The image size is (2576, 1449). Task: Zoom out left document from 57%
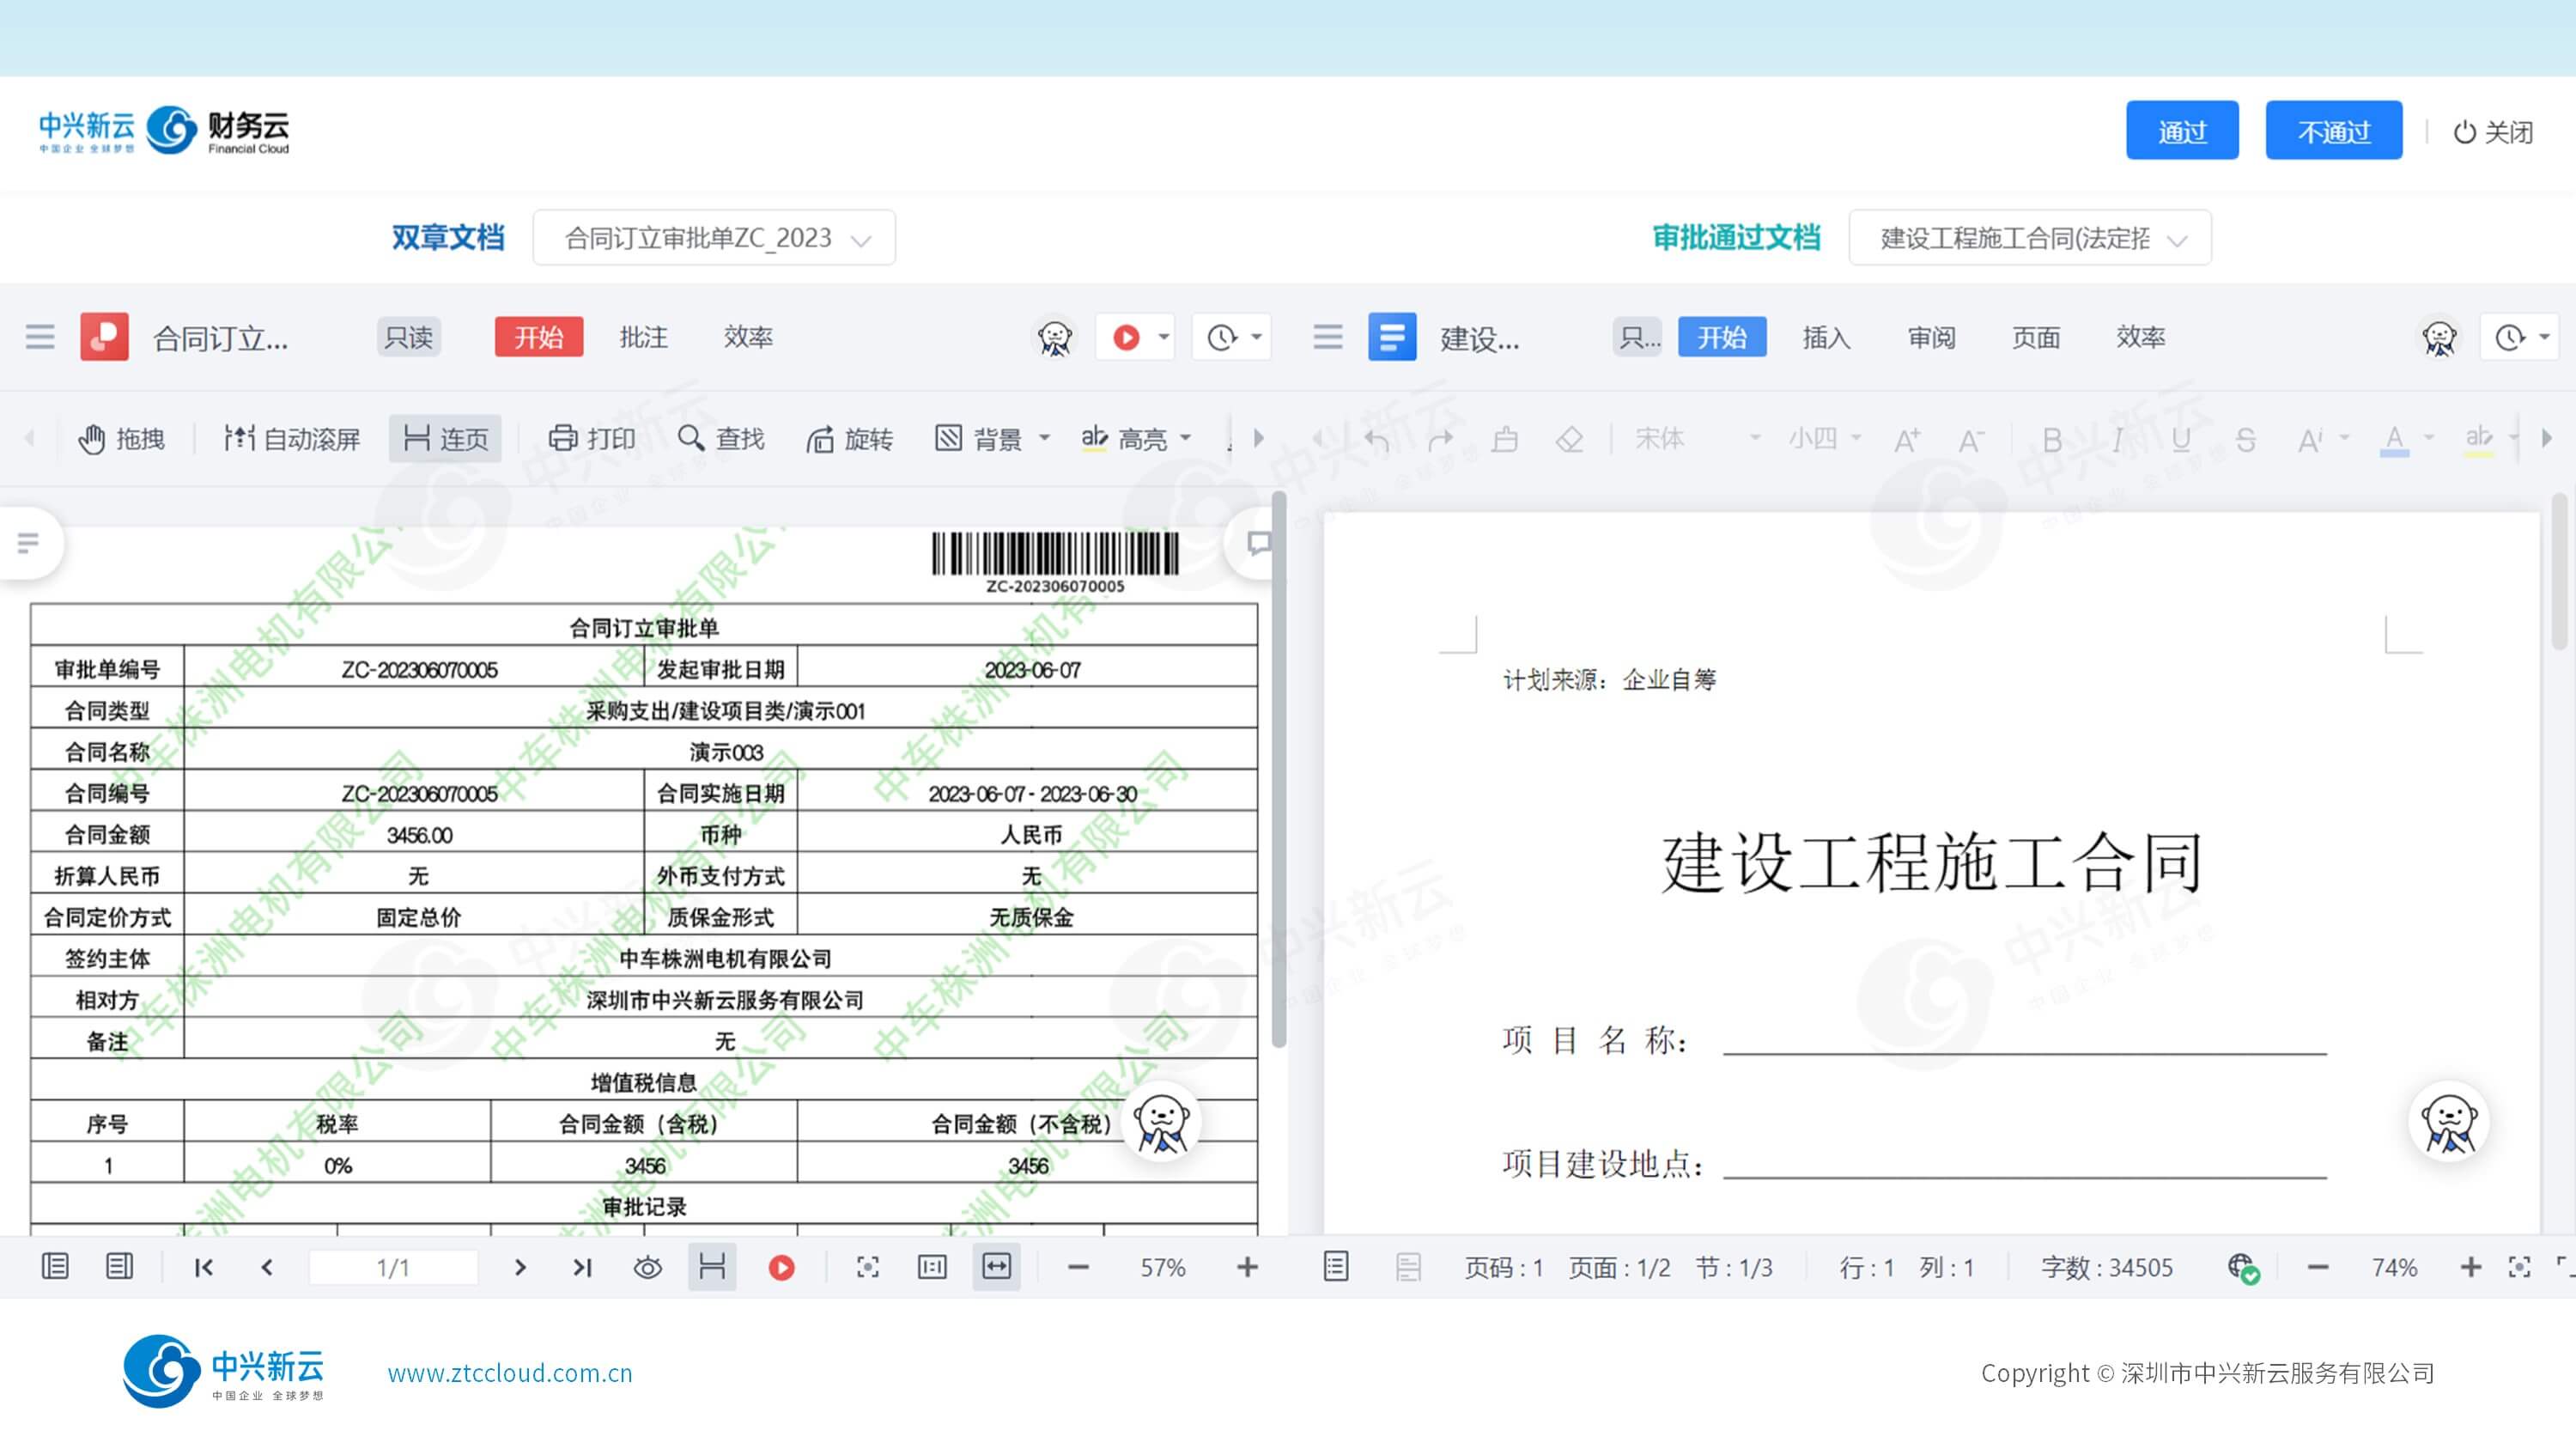pos(1077,1267)
